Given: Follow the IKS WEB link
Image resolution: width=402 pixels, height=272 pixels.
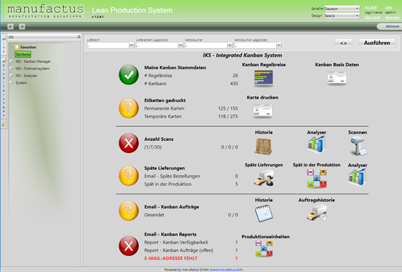Looking at the screenshot, I should click(371, 7).
